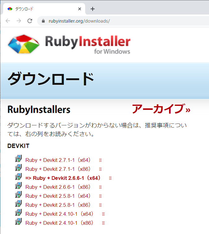The width and height of the screenshot is (209, 234).
Task: Download Ruby + Devkit 2.4.10-1 (x64) link
Action: (59, 214)
